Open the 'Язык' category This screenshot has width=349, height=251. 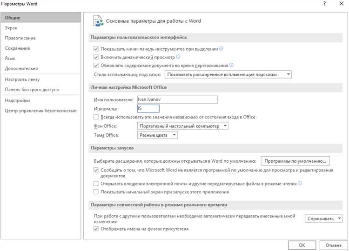pyautogui.click(x=40, y=58)
